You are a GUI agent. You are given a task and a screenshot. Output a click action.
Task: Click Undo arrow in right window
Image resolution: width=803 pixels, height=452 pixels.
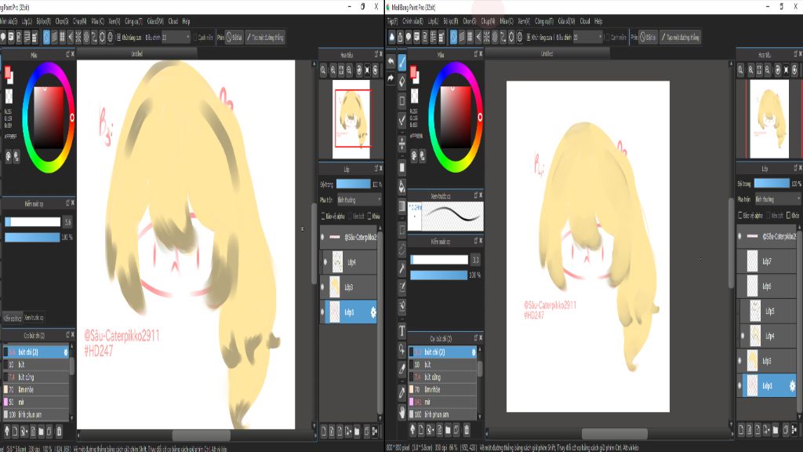[x=391, y=62]
